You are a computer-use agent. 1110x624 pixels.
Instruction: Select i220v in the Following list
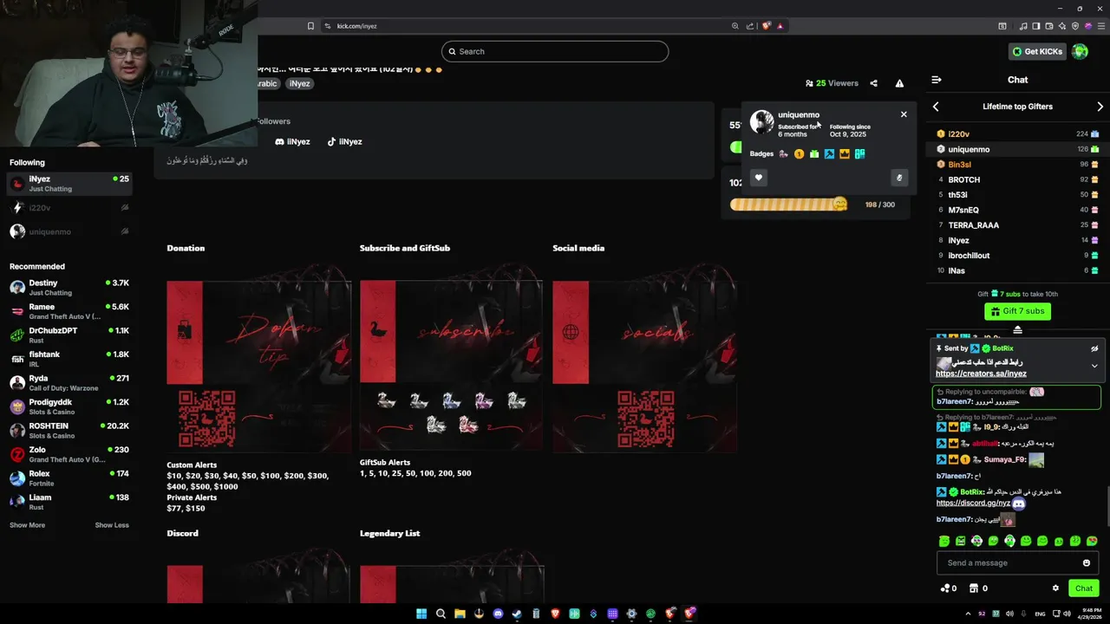[68, 208]
